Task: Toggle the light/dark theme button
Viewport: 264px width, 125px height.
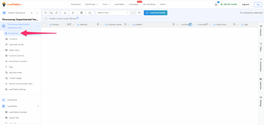Action: [x=258, y=4]
